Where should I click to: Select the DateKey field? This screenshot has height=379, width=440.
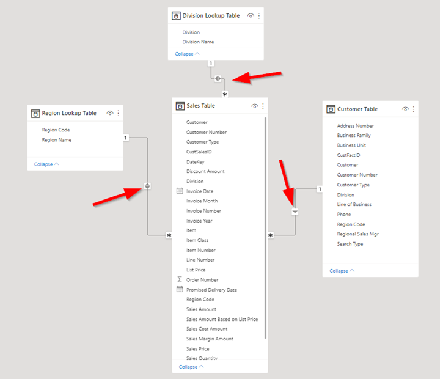click(196, 162)
